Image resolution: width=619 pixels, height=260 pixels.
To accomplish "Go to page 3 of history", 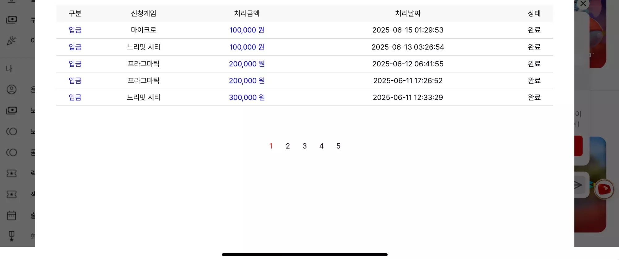I will pyautogui.click(x=305, y=146).
